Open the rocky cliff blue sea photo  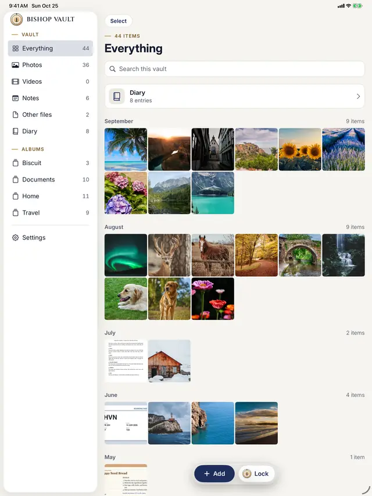[x=213, y=423]
